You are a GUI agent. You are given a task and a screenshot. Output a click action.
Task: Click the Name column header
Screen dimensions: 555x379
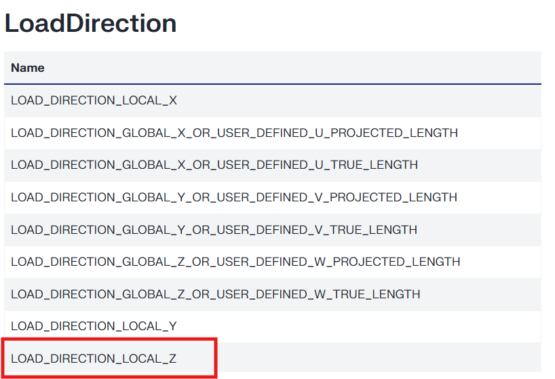(28, 68)
